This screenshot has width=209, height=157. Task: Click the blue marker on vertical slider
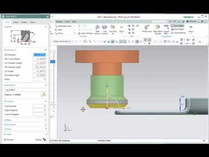coord(53,61)
